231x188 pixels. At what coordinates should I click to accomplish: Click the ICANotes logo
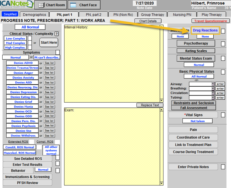coord(16,5)
